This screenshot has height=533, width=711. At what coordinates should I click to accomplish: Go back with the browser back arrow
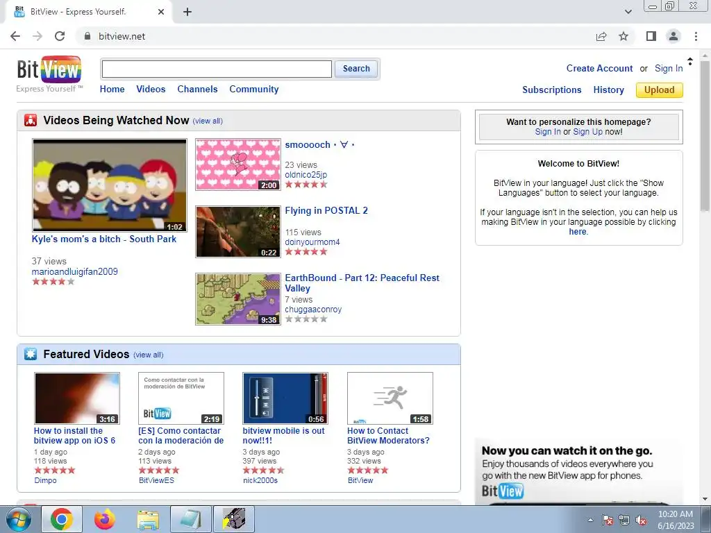15,36
